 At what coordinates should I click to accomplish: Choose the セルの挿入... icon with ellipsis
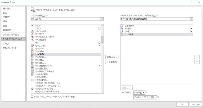click(32, 63)
